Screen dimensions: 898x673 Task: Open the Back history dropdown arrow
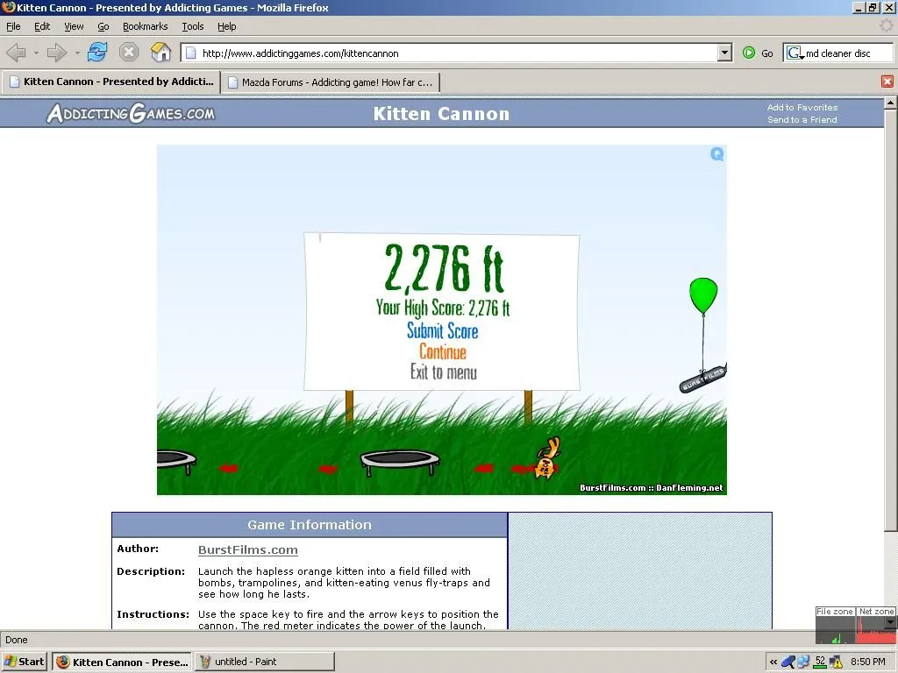coord(36,53)
